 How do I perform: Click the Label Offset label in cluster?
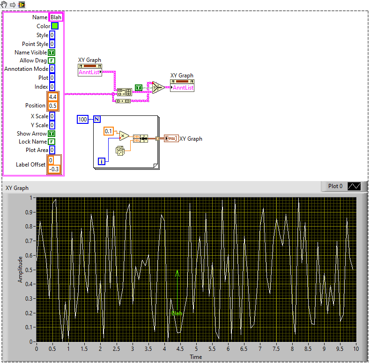tap(30, 165)
